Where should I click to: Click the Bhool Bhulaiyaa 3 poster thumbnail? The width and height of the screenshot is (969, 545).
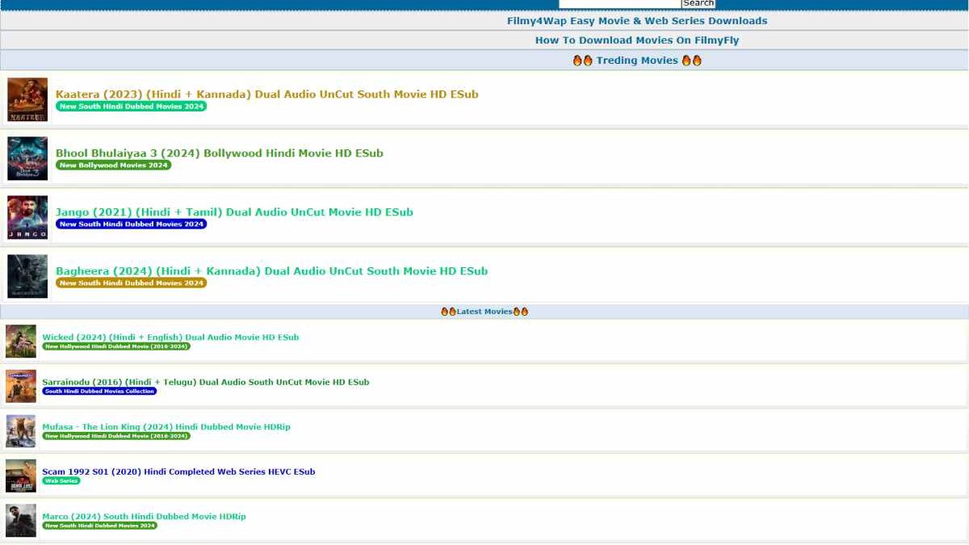click(x=27, y=159)
